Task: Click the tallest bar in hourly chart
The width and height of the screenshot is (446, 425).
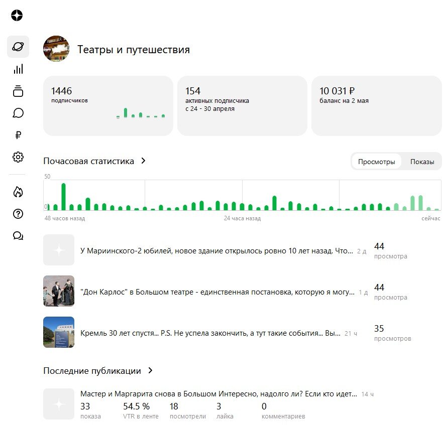Action: (x=63, y=197)
